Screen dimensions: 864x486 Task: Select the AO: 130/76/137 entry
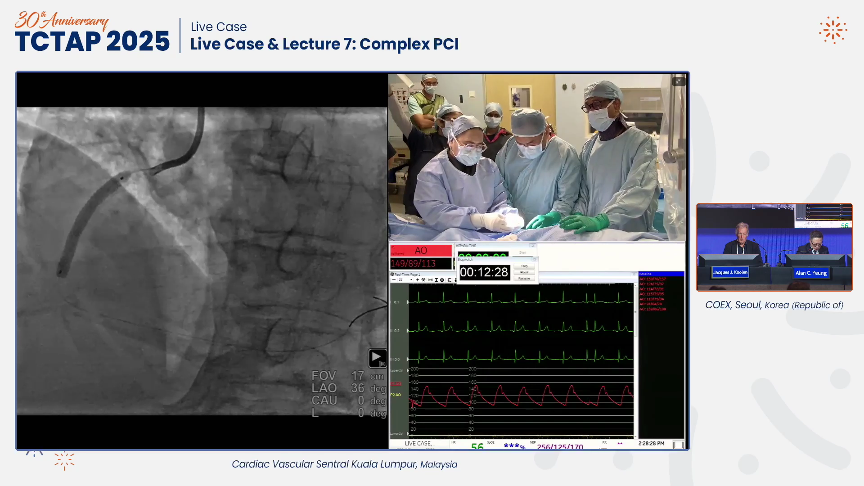click(652, 279)
